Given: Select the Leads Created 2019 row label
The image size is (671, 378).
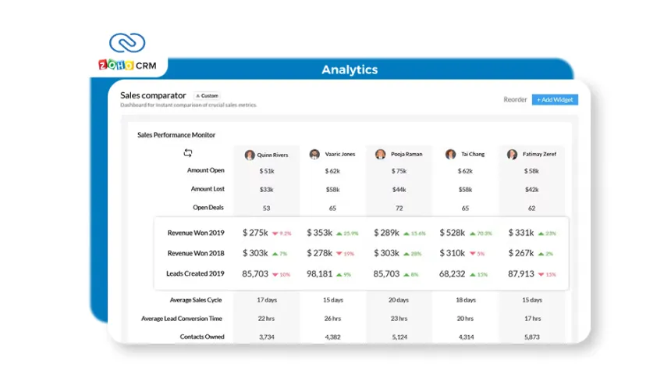Looking at the screenshot, I should click(x=195, y=274).
